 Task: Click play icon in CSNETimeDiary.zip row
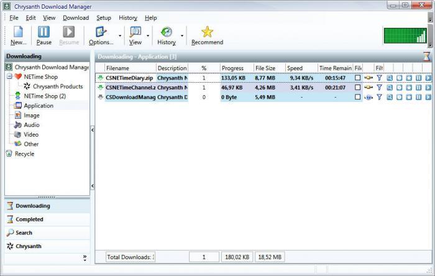(428, 78)
